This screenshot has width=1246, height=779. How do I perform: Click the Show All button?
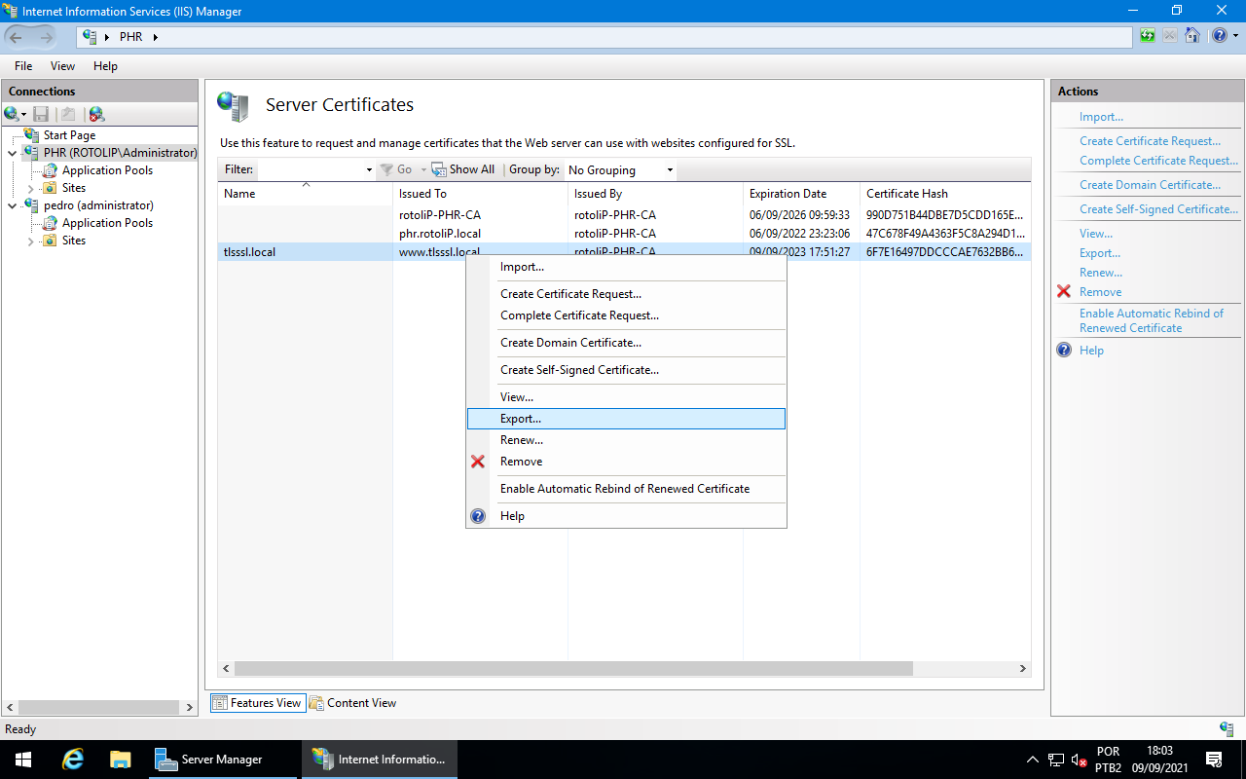click(x=463, y=169)
